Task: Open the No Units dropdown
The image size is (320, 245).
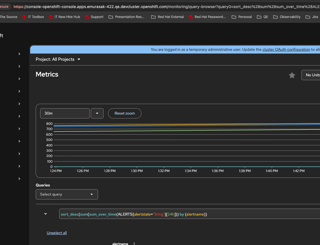Action: (311, 75)
